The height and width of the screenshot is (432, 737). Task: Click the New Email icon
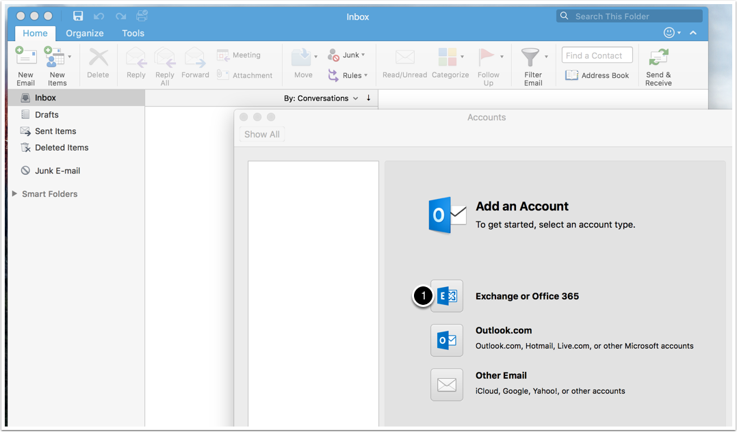click(x=26, y=57)
